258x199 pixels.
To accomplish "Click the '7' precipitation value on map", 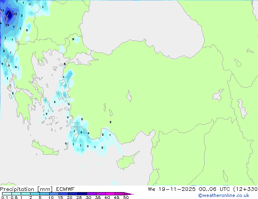I will 14,27.
